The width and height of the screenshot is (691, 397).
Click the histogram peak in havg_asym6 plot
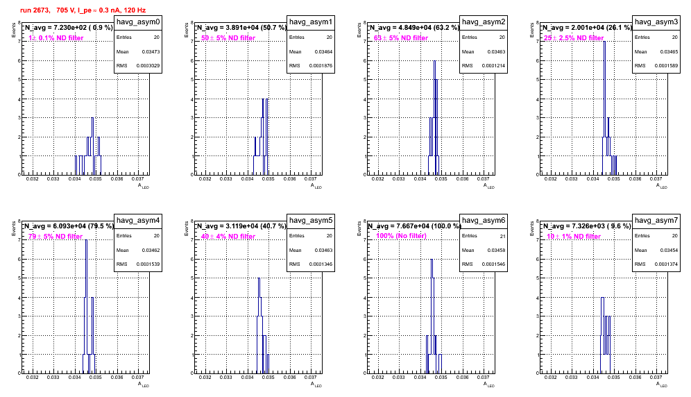tap(432, 260)
